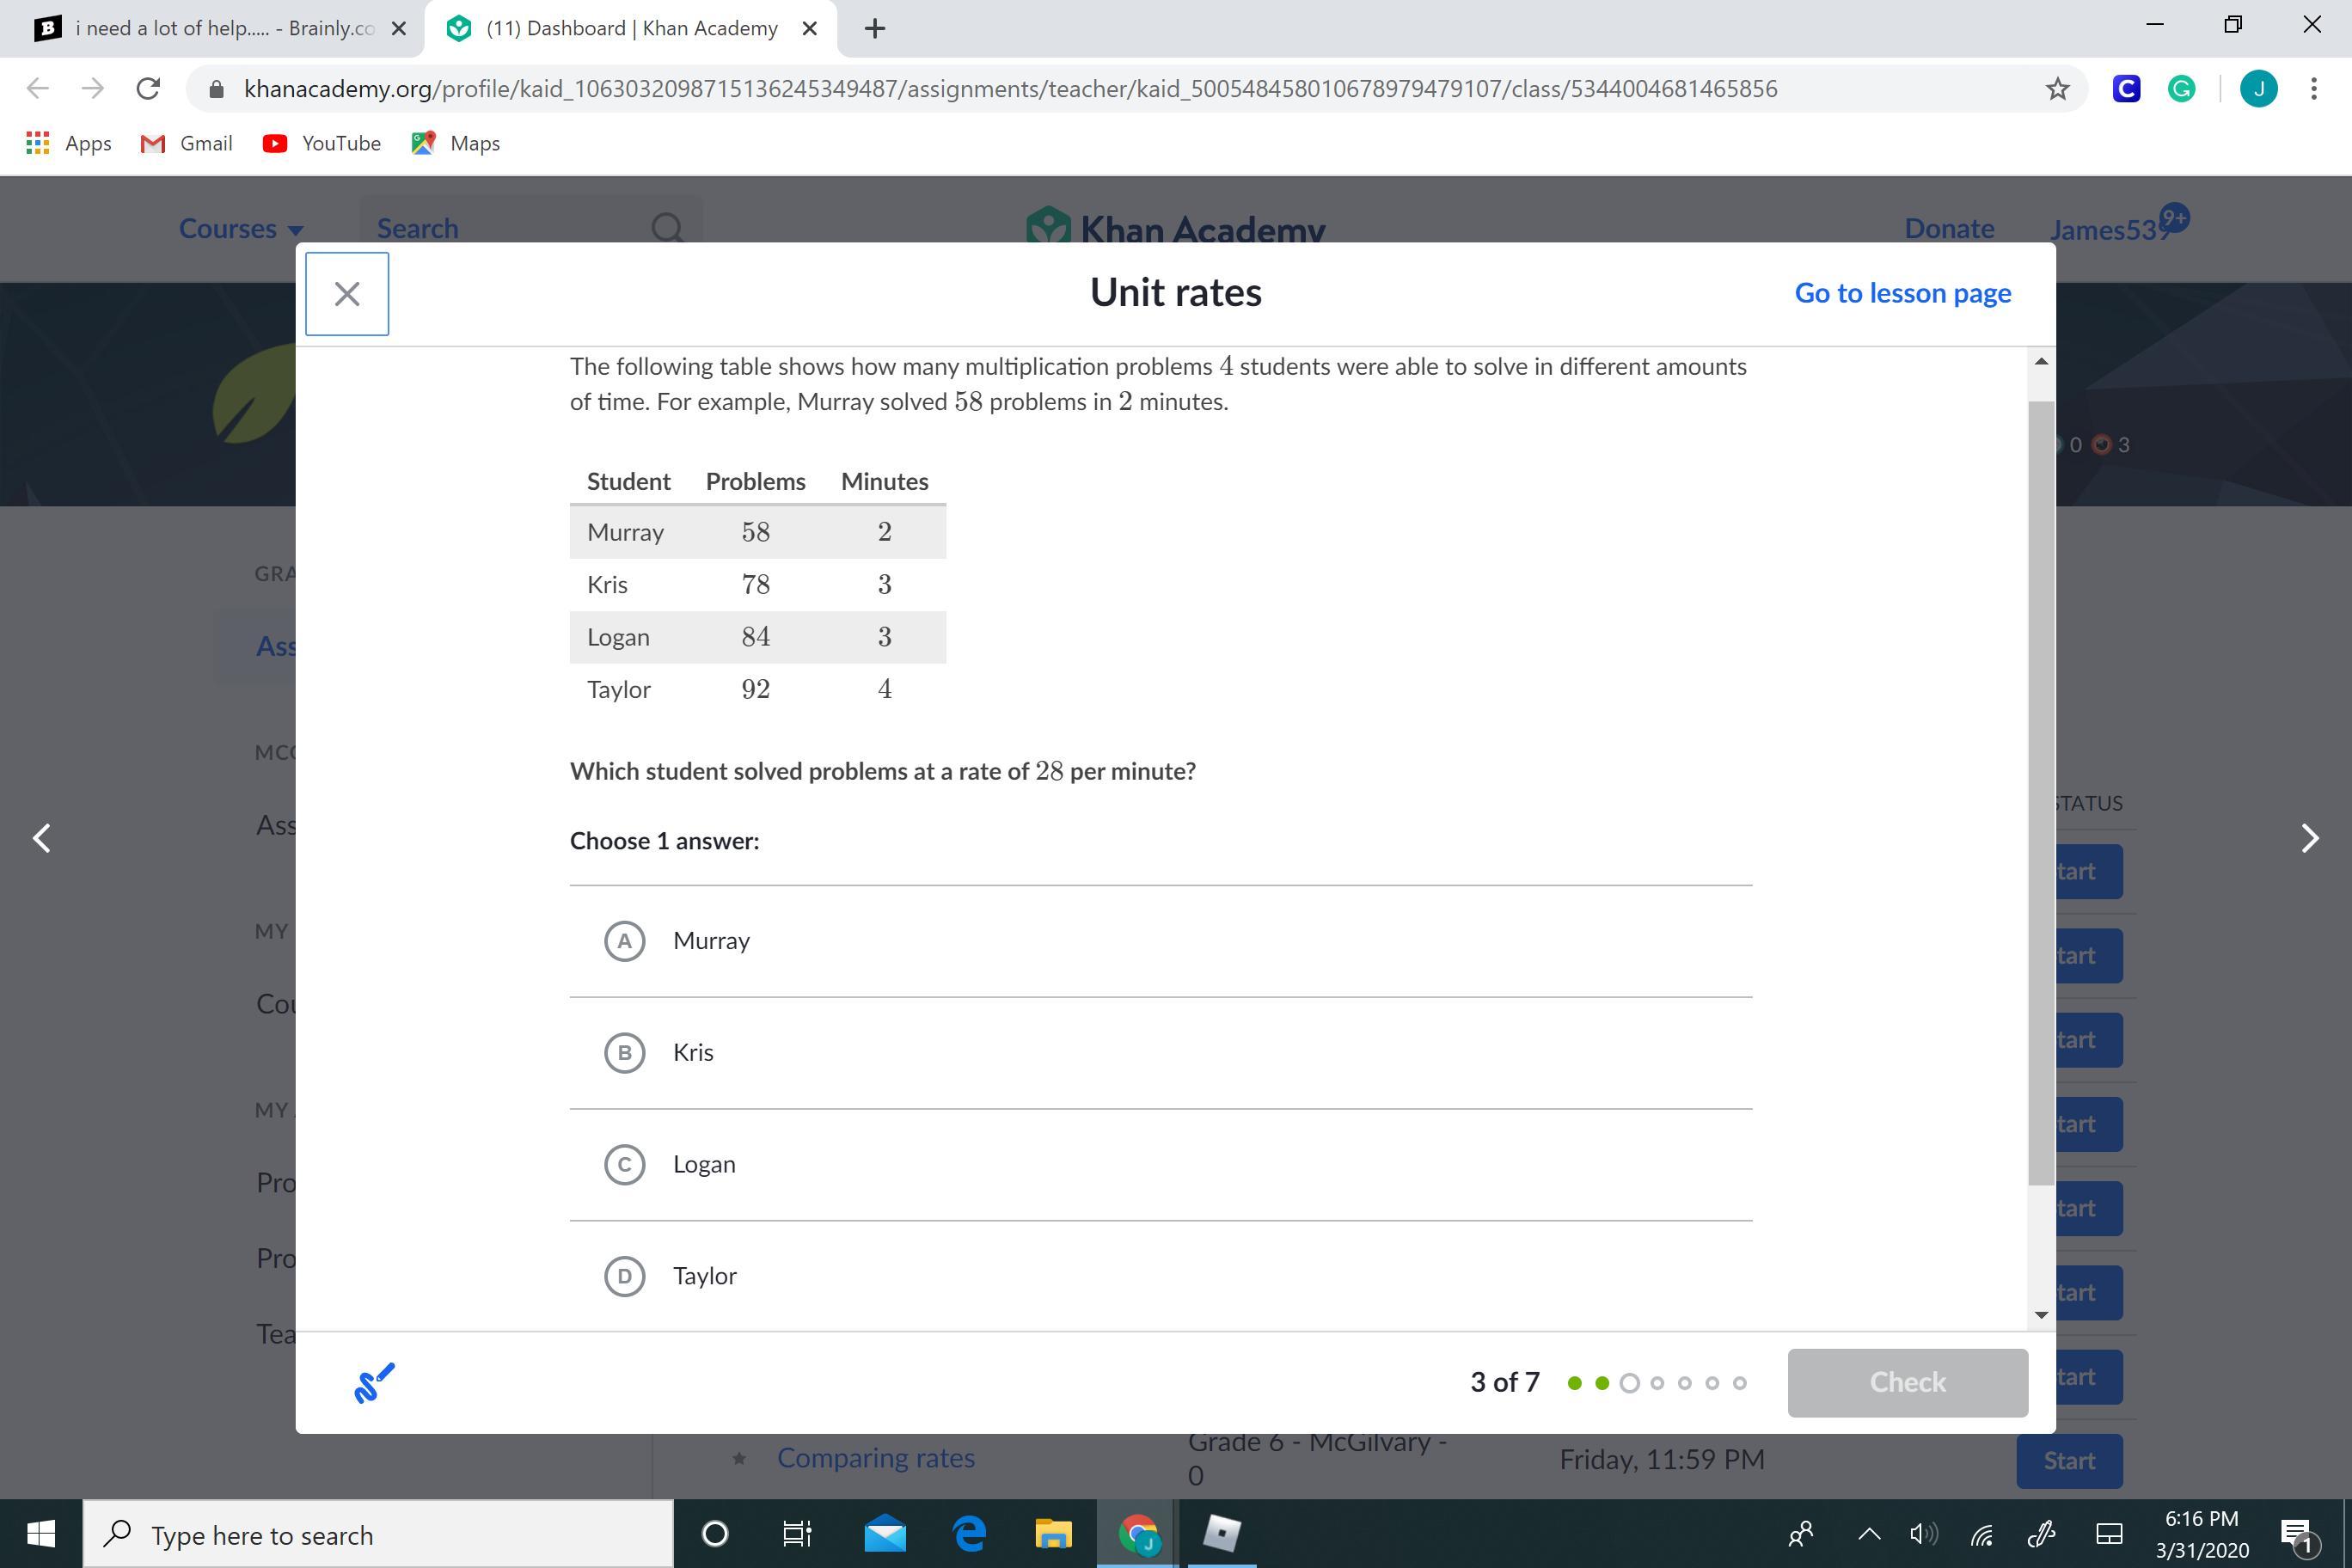Screen dimensions: 2352x1568
Task: Reload the Khan Academy page
Action: coord(148,89)
